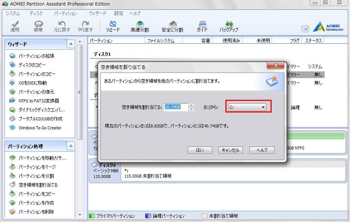Click the キャンセル button in dialog
The height and width of the screenshot is (222, 350).
coord(230,150)
